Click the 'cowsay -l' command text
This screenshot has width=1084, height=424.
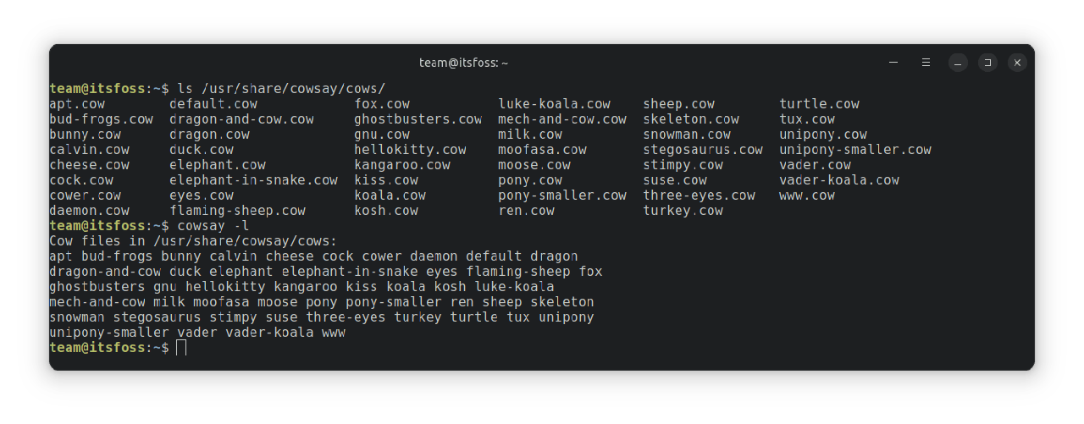[213, 226]
